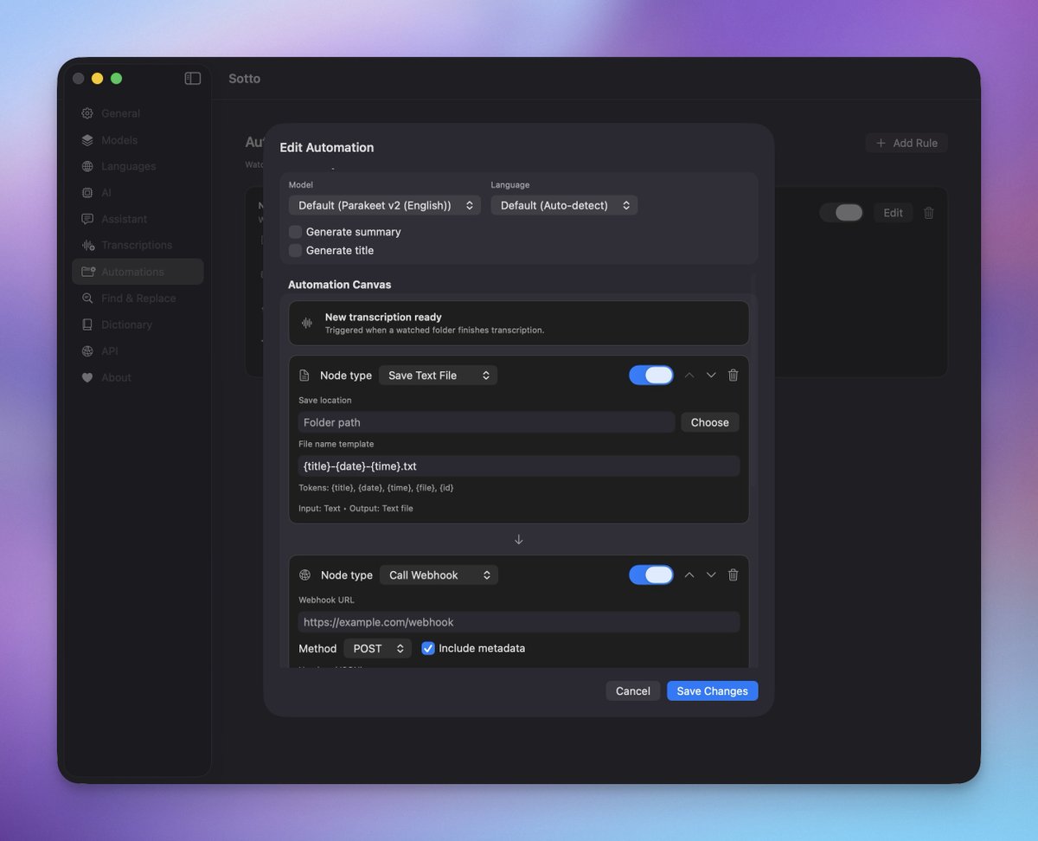
Task: Click the Save Changes button
Action: pyautogui.click(x=712, y=690)
